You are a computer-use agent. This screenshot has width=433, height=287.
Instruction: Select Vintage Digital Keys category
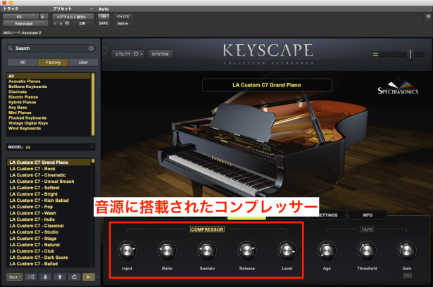[28, 123]
